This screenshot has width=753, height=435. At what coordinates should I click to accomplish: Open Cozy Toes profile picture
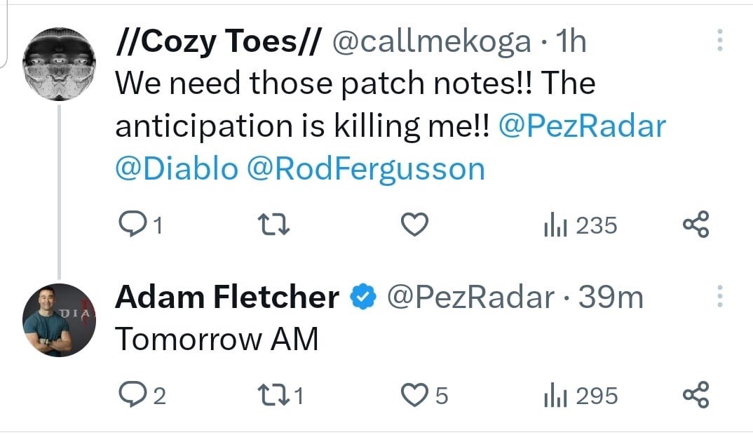(x=59, y=65)
